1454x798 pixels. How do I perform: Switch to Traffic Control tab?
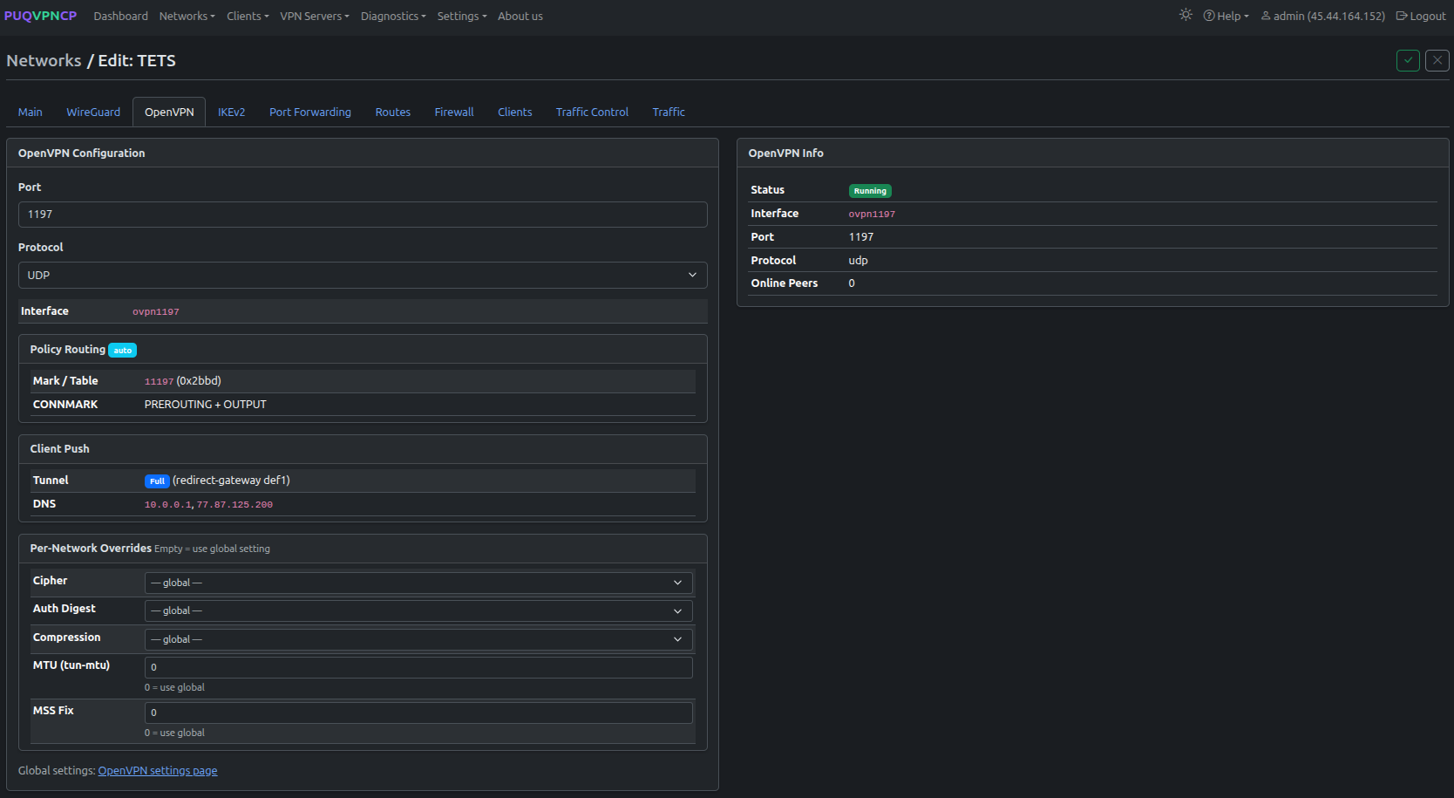592,112
